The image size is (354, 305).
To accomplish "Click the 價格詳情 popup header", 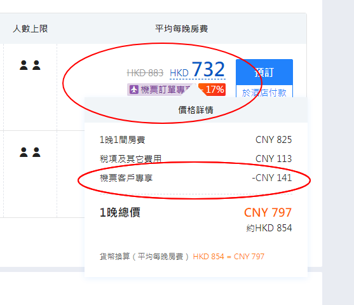I will (196, 110).
